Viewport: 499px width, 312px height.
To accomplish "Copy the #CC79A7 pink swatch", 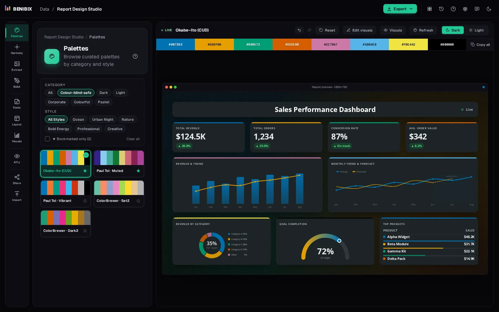I will (x=331, y=45).
